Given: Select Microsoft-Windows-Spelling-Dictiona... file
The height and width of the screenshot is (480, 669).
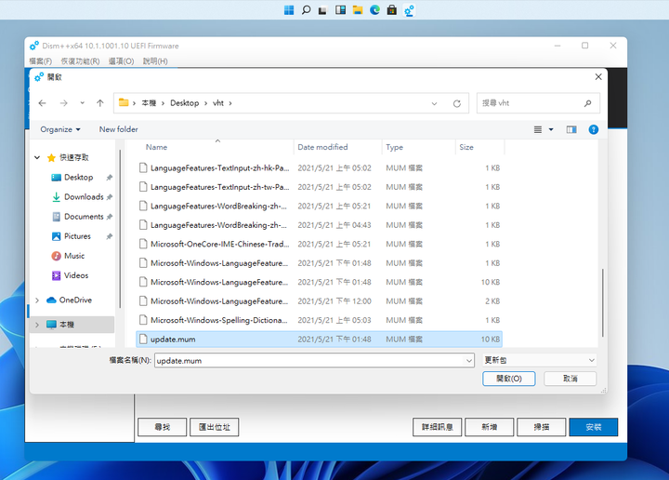Looking at the screenshot, I should (319, 320).
